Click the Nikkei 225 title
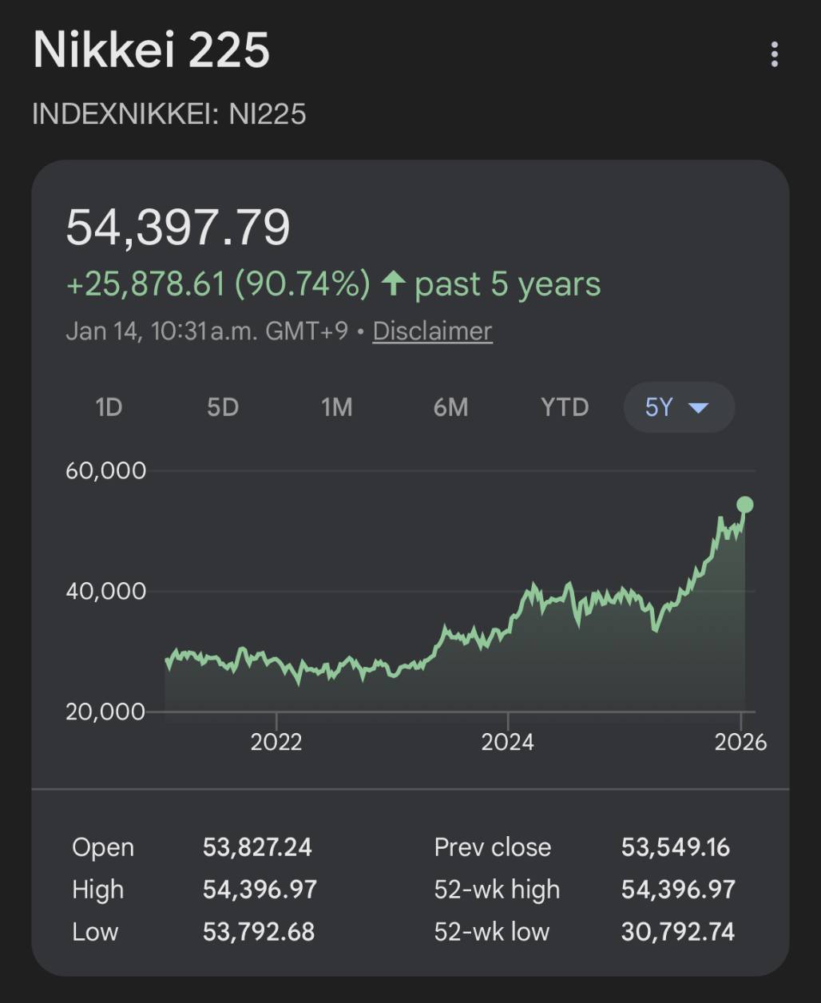 [152, 50]
